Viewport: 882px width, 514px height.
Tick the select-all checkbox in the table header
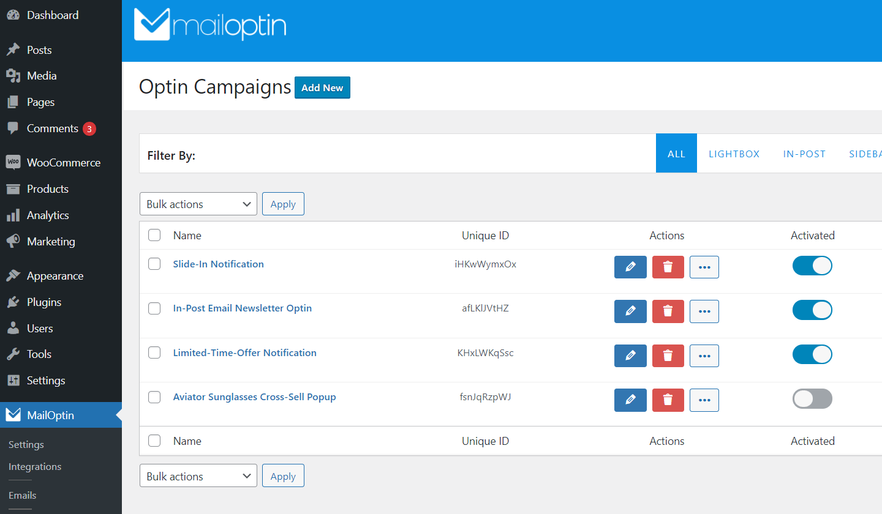[154, 235]
